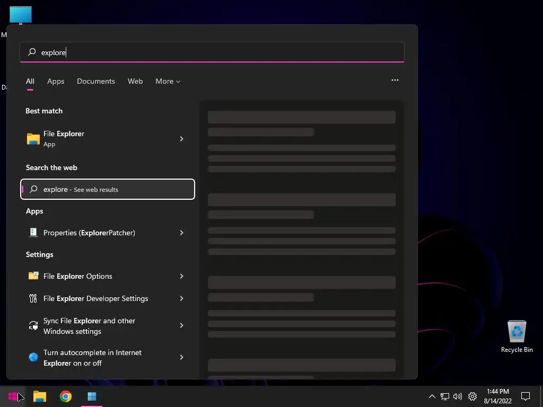Open the File Explorer folder icon result
543x407 pixels.
(x=33, y=139)
